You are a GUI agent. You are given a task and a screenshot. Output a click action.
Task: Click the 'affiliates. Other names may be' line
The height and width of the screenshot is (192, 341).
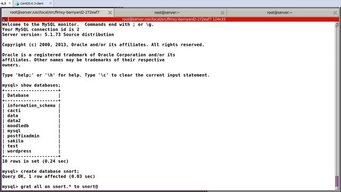coord(83,60)
